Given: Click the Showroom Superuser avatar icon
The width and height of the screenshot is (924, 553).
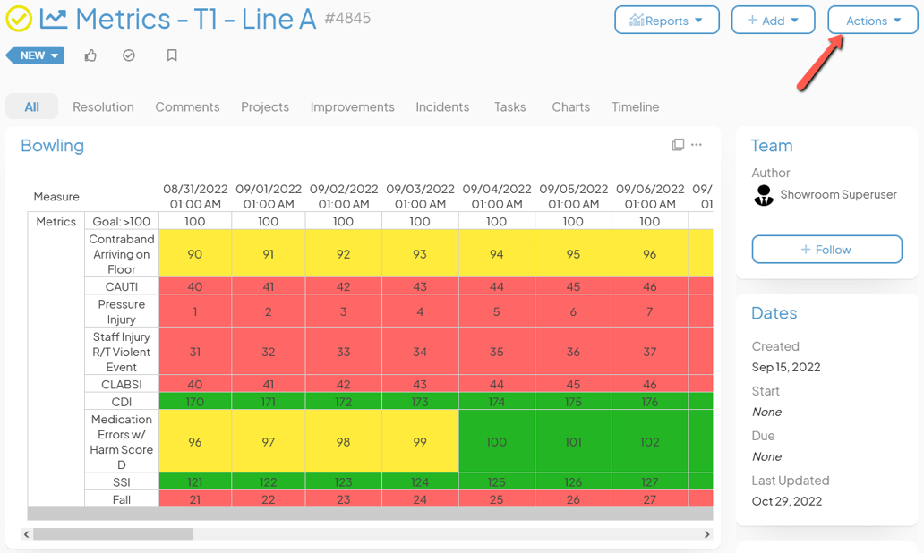Looking at the screenshot, I should [x=764, y=195].
